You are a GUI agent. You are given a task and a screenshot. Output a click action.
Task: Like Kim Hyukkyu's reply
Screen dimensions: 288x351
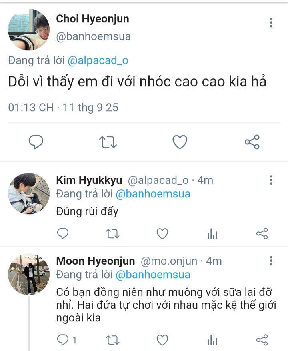tap(162, 234)
